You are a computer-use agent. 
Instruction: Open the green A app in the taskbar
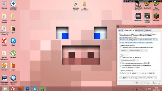[42, 89]
